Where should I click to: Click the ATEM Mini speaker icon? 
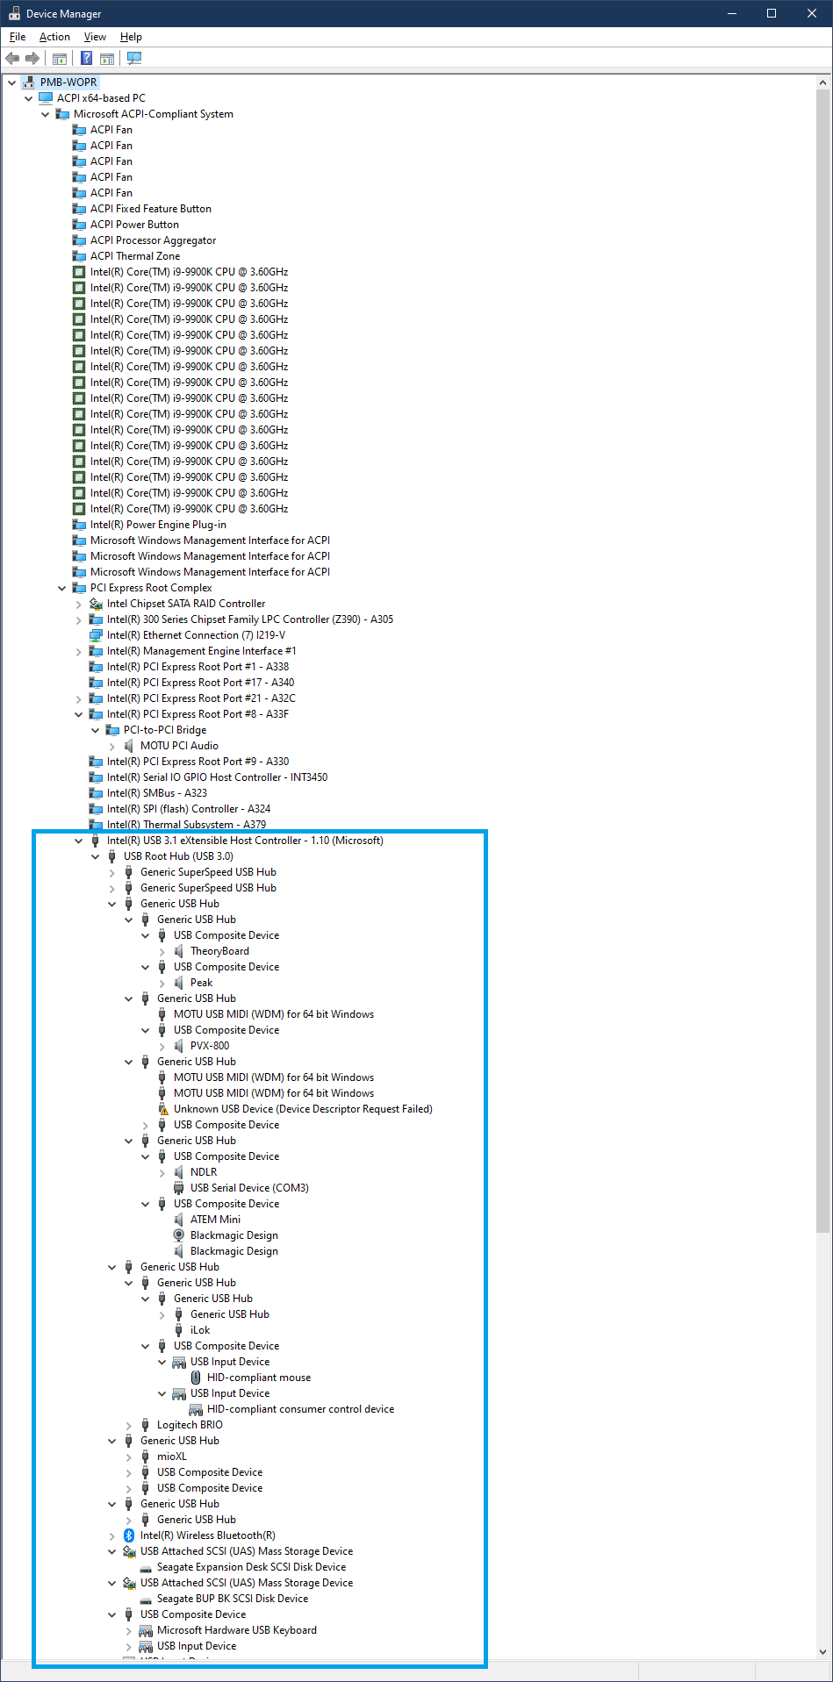[x=179, y=1220]
